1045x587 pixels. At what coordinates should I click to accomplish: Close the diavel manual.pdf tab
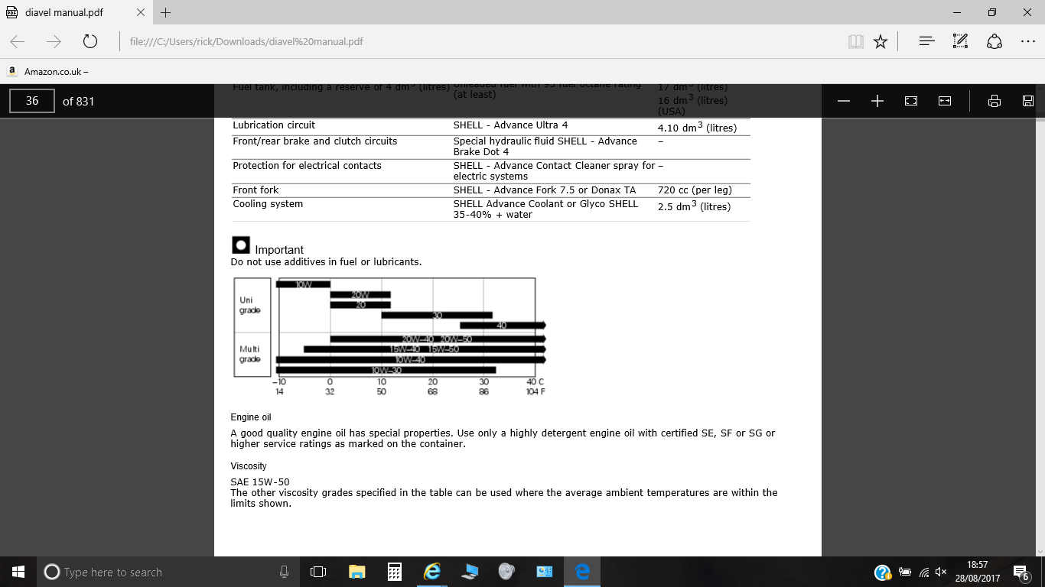tap(141, 12)
